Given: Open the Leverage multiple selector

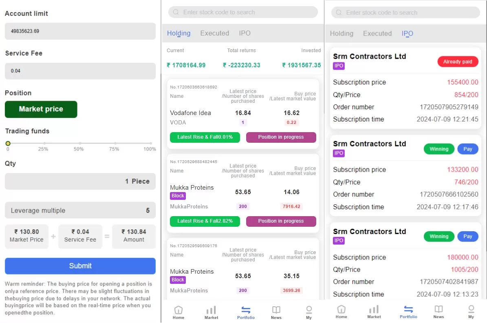Looking at the screenshot, I should pyautogui.click(x=80, y=210).
